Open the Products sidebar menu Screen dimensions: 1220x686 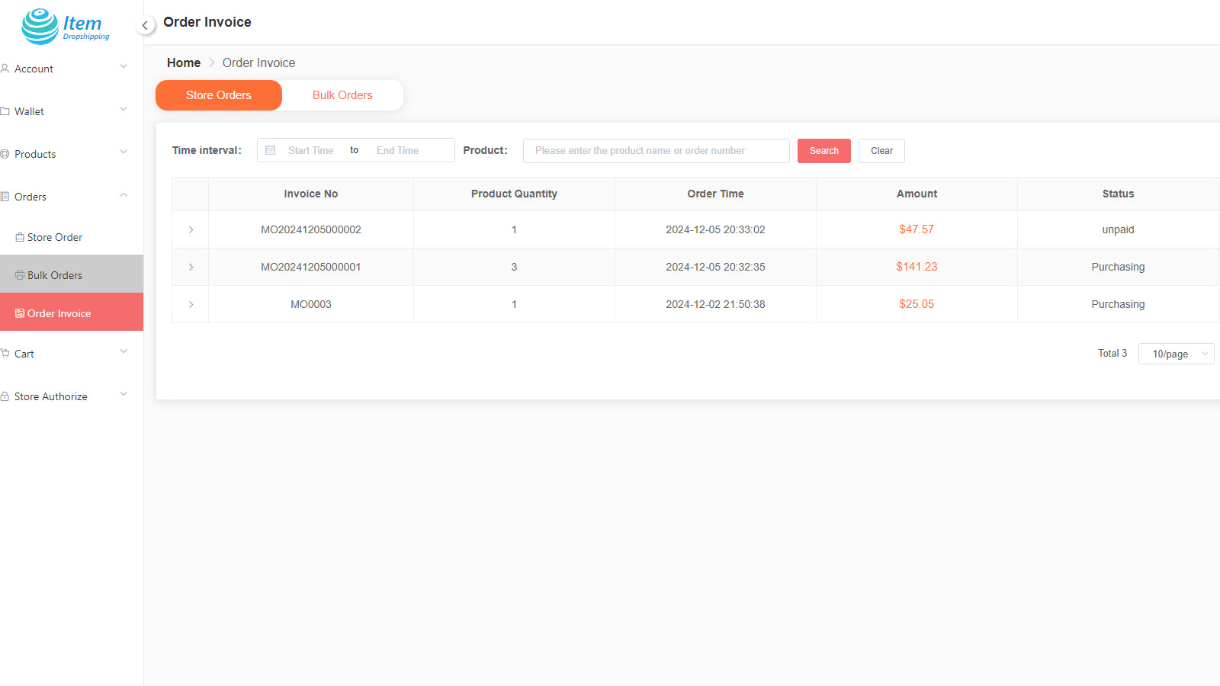[72, 154]
